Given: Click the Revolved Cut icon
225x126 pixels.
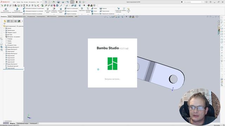Looking at the screenshot, I should tap(61, 9).
